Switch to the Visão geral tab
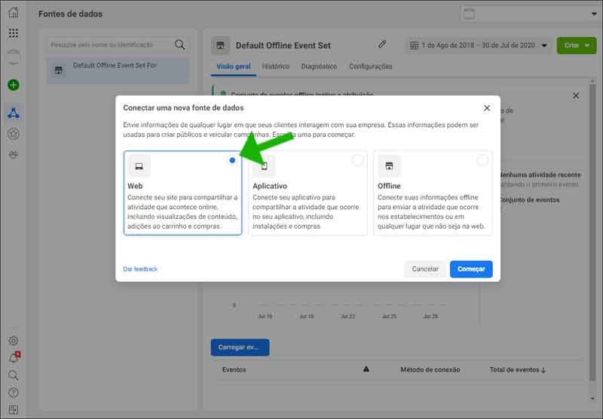 pos(234,66)
